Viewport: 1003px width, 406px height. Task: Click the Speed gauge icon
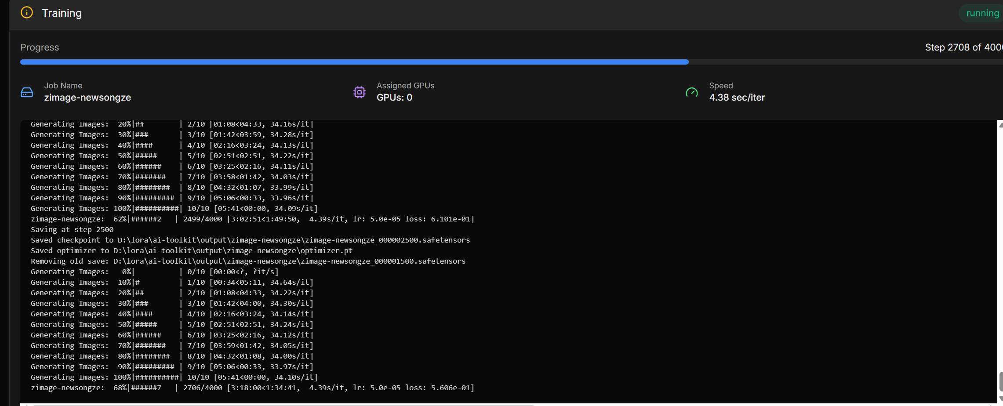[692, 92]
